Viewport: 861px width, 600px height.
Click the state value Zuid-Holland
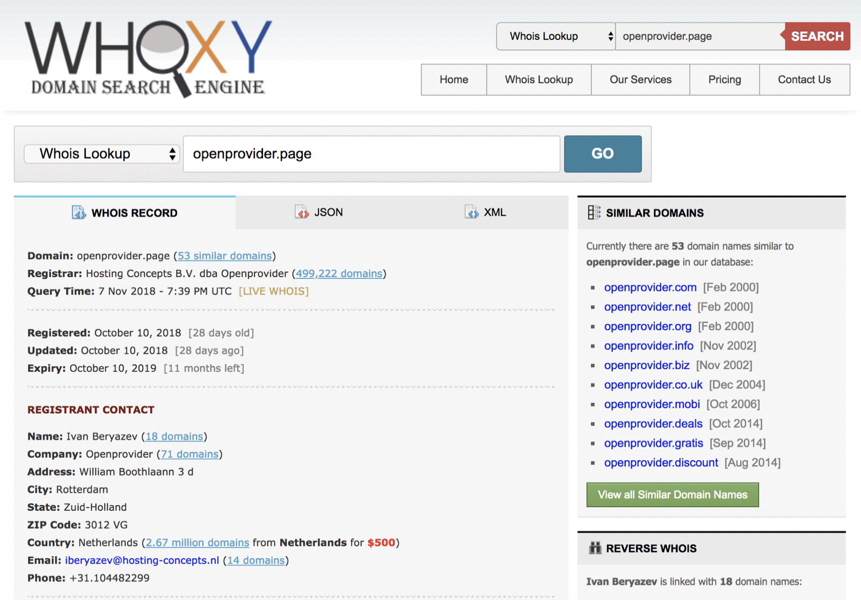coord(95,507)
